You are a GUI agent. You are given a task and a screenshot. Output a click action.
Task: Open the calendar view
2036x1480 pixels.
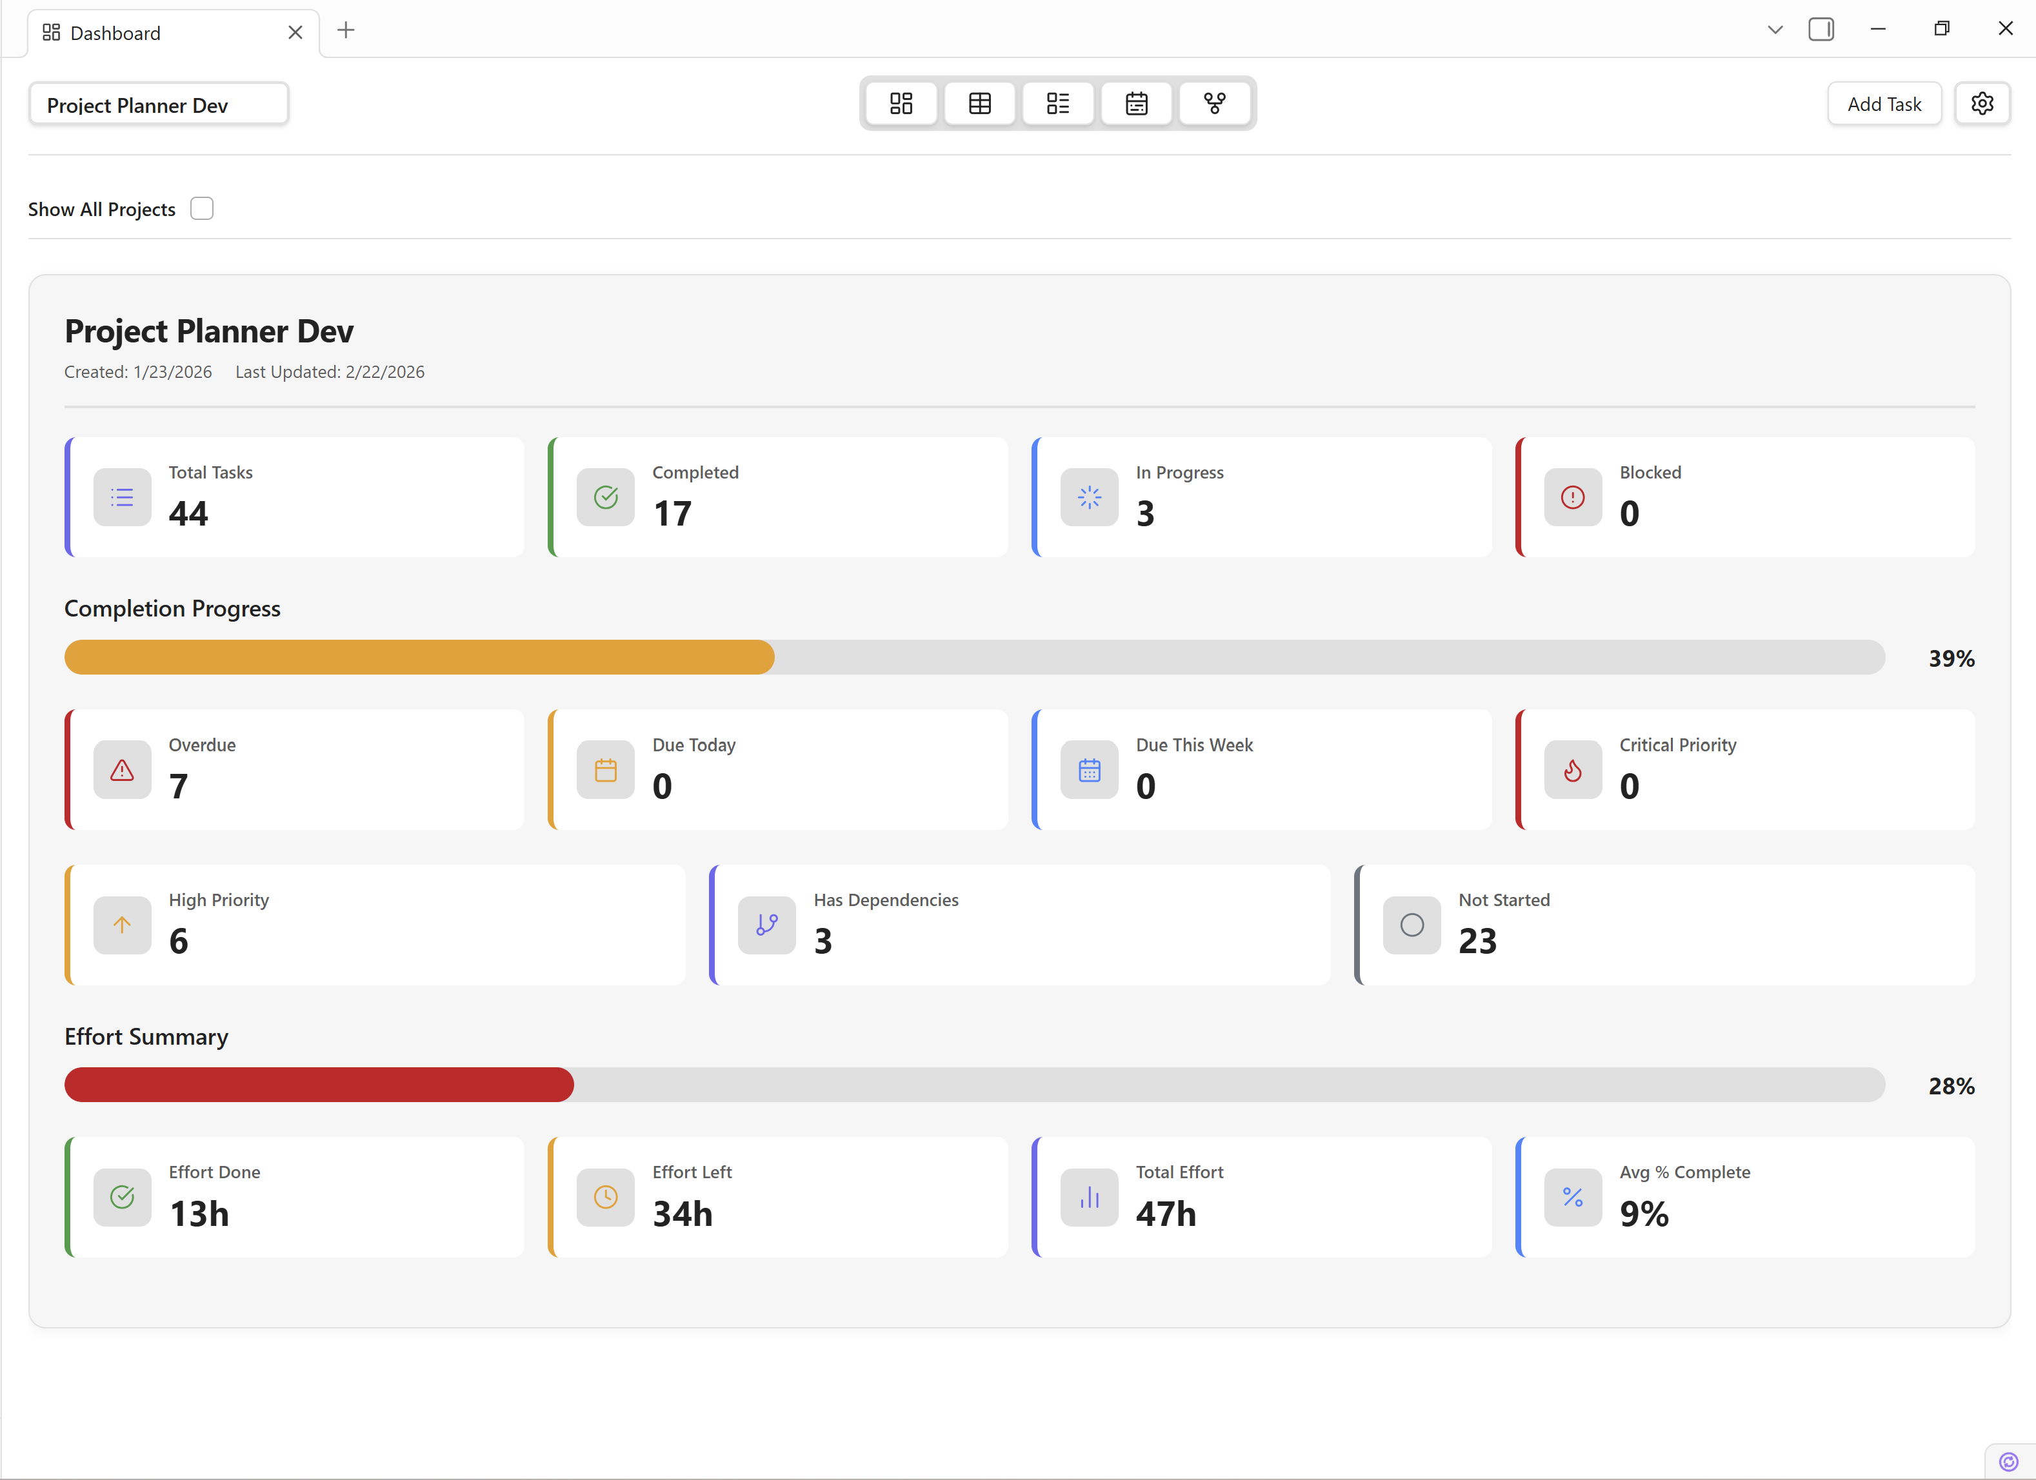(1135, 103)
